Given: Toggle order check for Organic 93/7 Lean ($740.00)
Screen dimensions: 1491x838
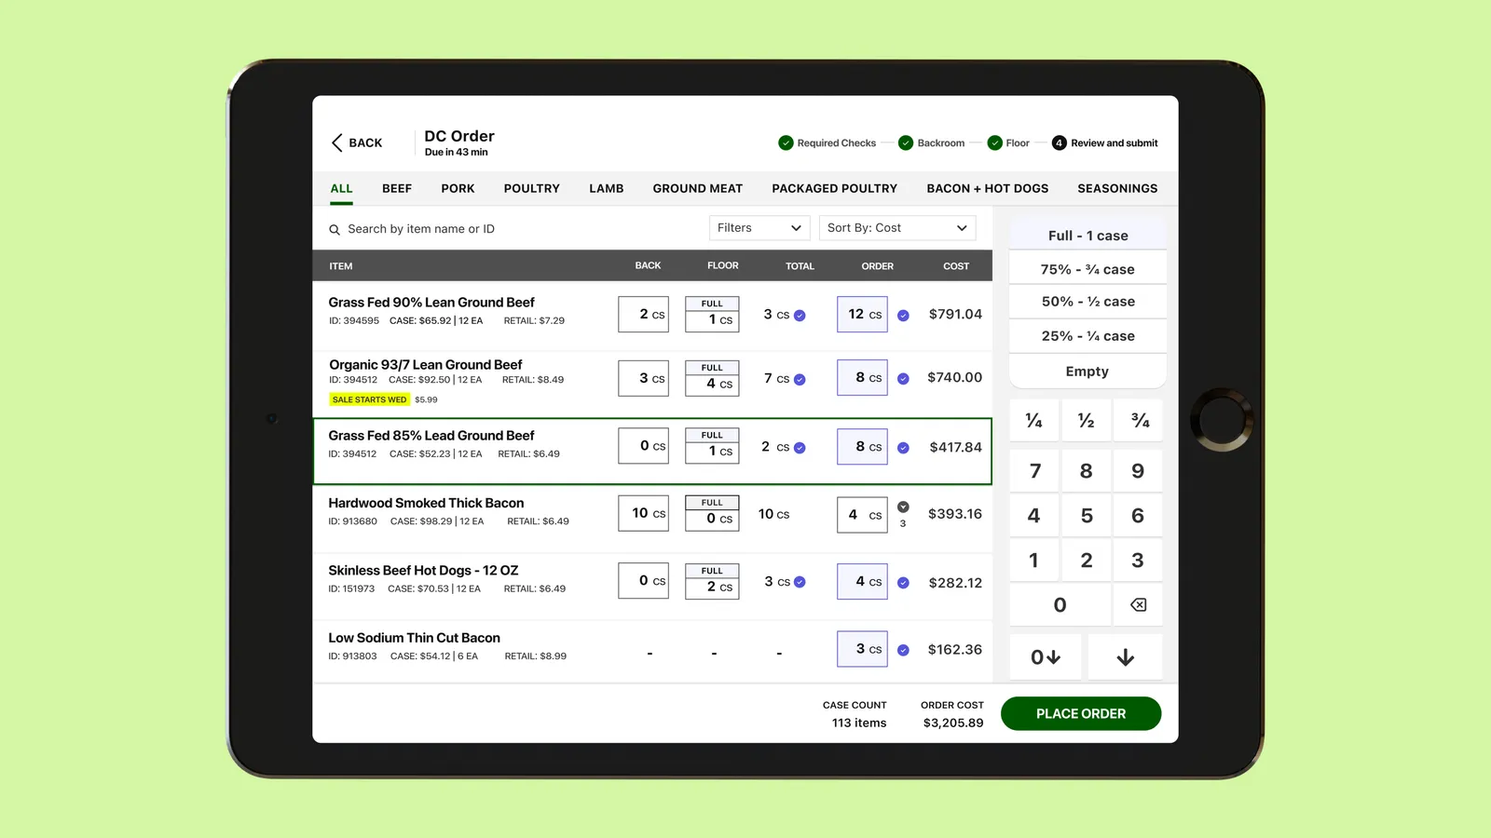Looking at the screenshot, I should (903, 379).
